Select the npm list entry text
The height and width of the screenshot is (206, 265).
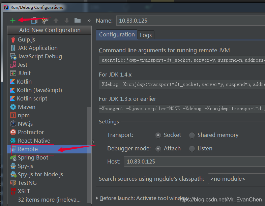(x=24, y=116)
